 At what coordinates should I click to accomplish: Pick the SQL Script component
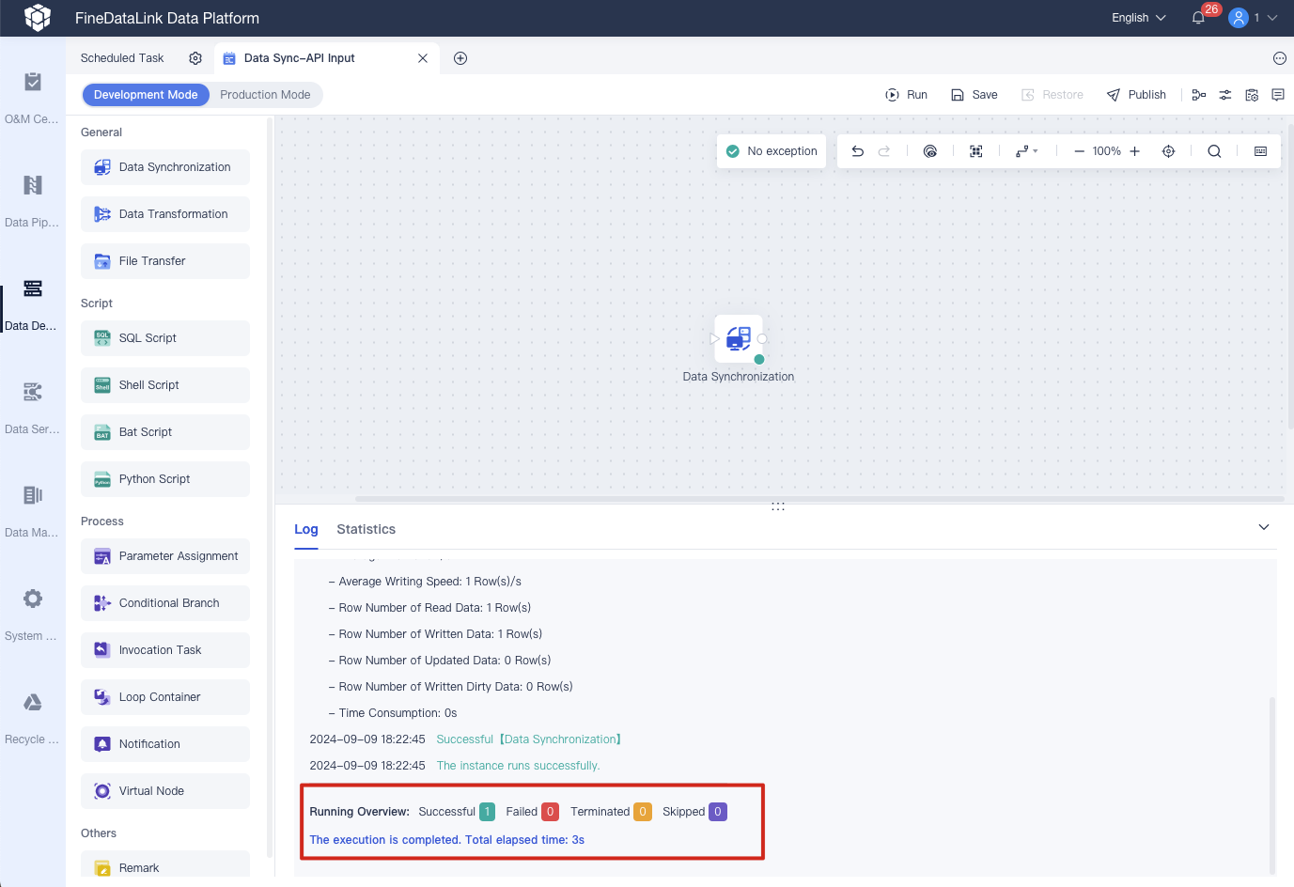[x=165, y=338]
